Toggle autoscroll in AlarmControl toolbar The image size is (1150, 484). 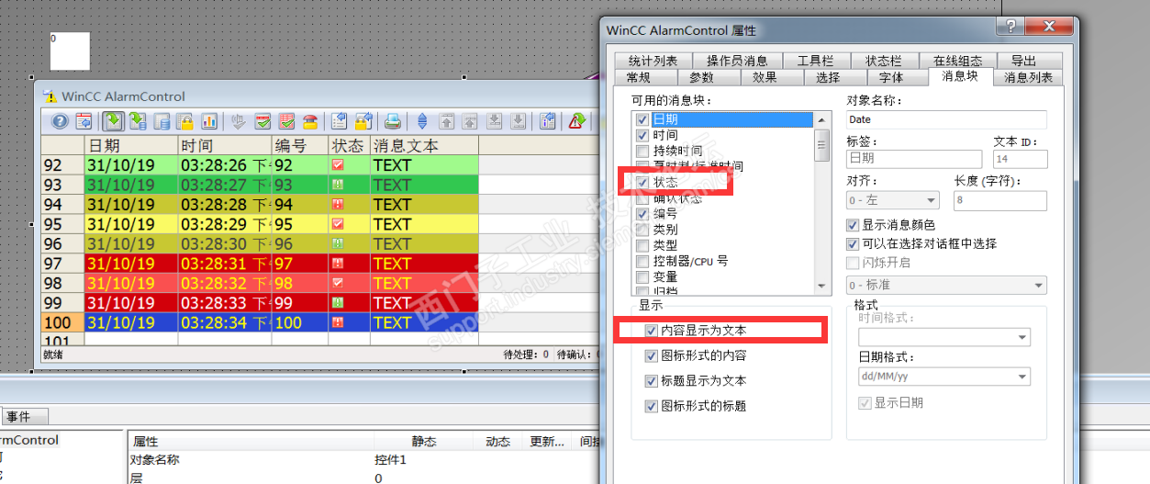tap(422, 121)
